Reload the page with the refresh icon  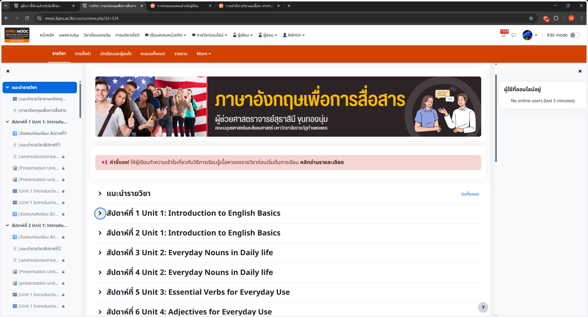click(x=27, y=18)
